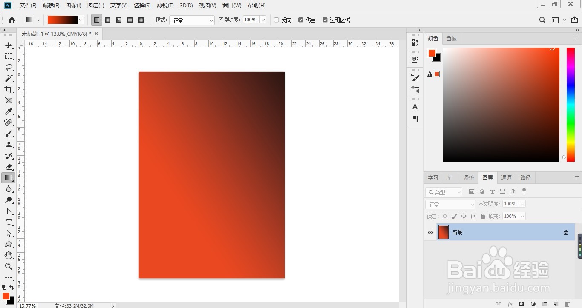Hide the 背景 layer with eye icon
The height and width of the screenshot is (308, 582).
pyautogui.click(x=430, y=232)
